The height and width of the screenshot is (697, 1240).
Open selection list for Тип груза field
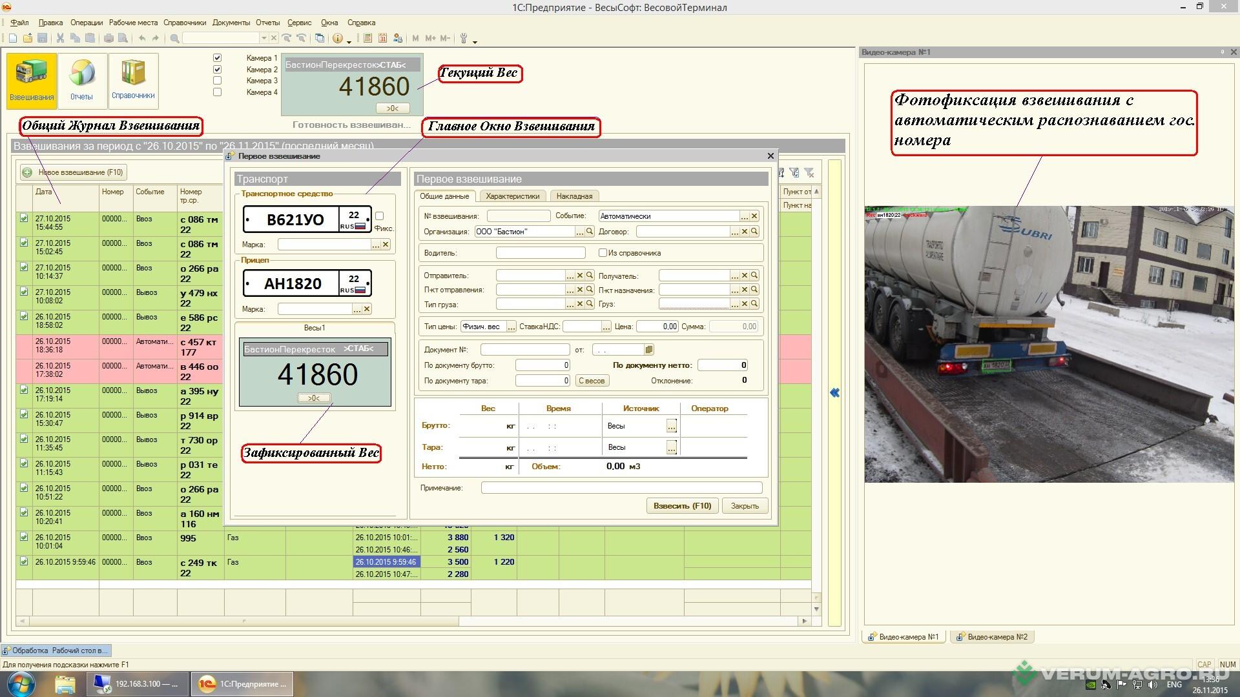click(570, 303)
